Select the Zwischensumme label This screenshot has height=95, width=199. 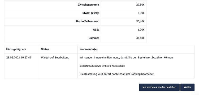click(88, 5)
